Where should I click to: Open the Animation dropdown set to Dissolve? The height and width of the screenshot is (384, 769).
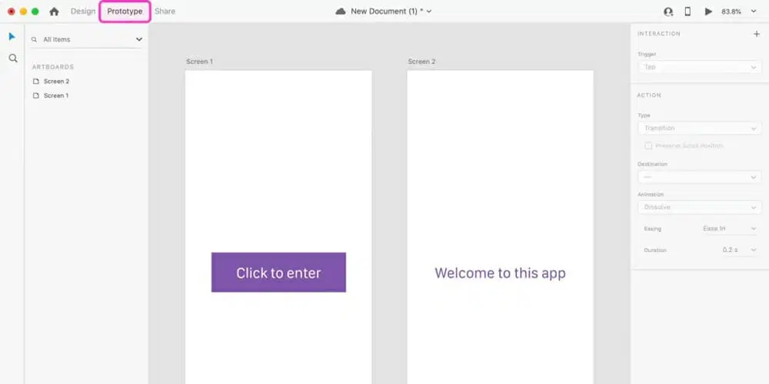(x=699, y=207)
